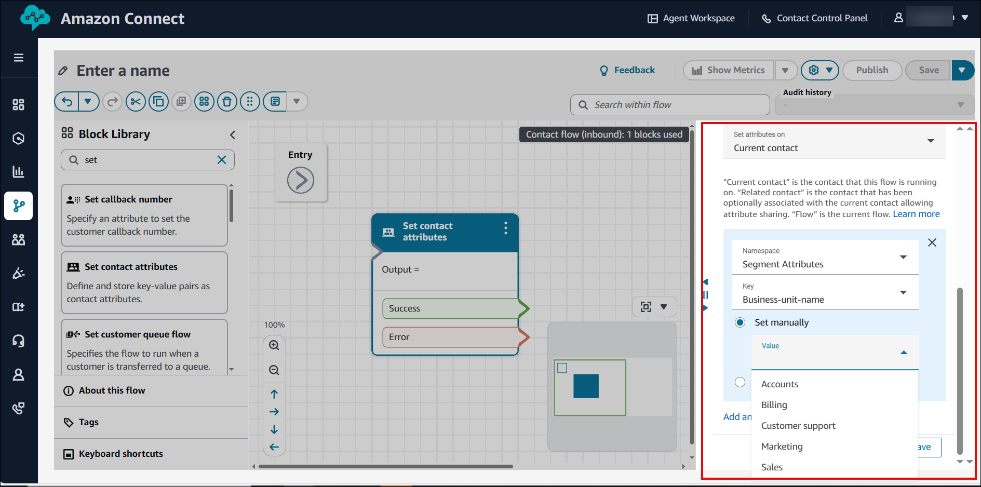Click the undo arrow in the toolbar
The width and height of the screenshot is (981, 487).
(67, 102)
